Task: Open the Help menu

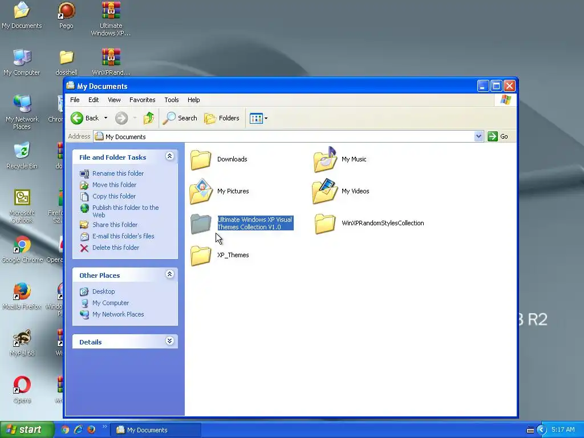Action: (x=194, y=100)
